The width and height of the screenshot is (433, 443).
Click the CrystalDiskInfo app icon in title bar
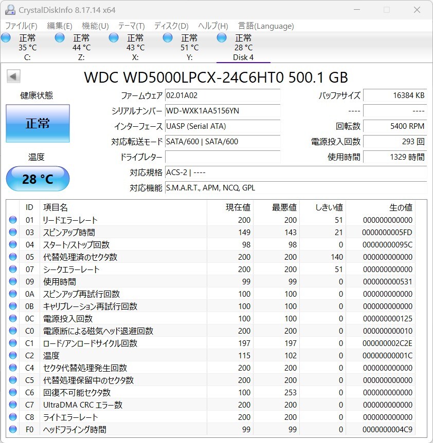(10, 10)
